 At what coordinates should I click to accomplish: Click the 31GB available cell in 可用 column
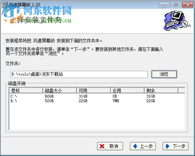coord(83,96)
